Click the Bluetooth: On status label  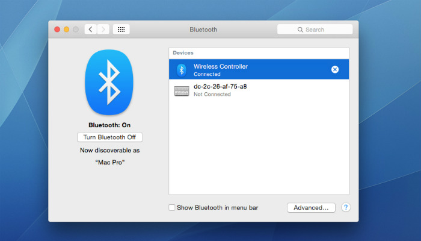click(109, 125)
